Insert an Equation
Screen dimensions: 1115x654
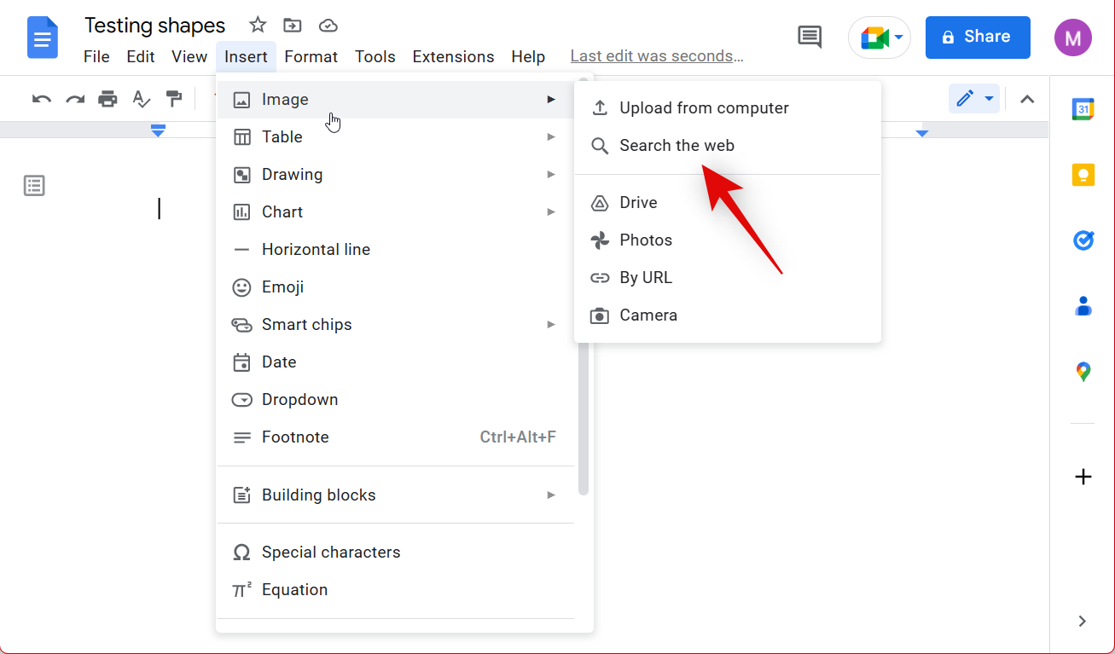396,590
